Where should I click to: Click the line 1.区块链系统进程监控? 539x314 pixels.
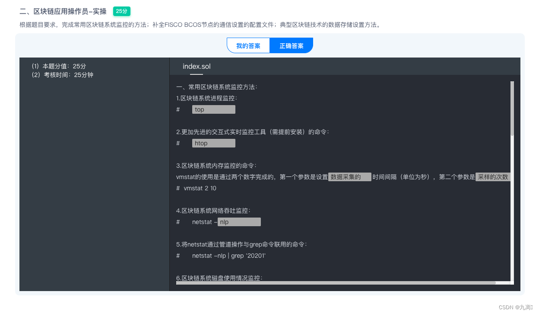pos(207,98)
